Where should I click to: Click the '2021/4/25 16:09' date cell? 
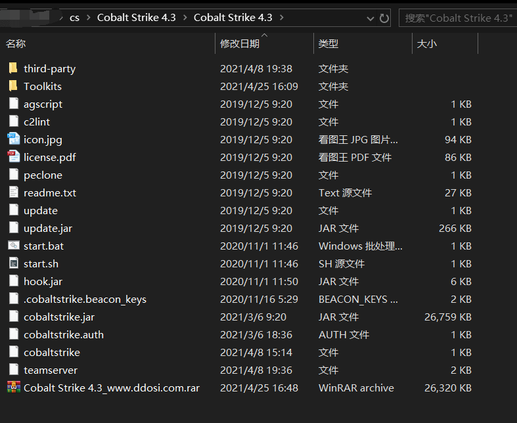pyautogui.click(x=259, y=87)
